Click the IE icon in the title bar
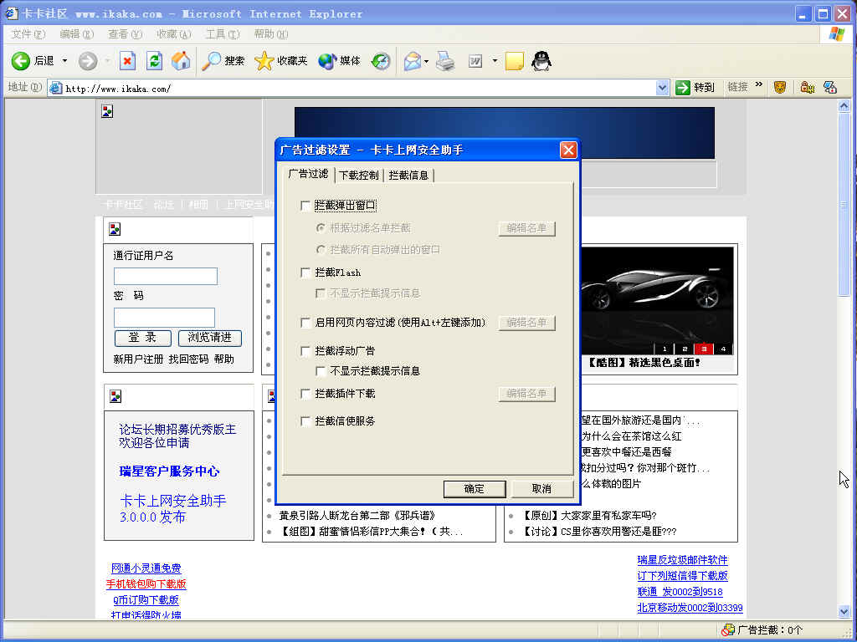 [12, 13]
